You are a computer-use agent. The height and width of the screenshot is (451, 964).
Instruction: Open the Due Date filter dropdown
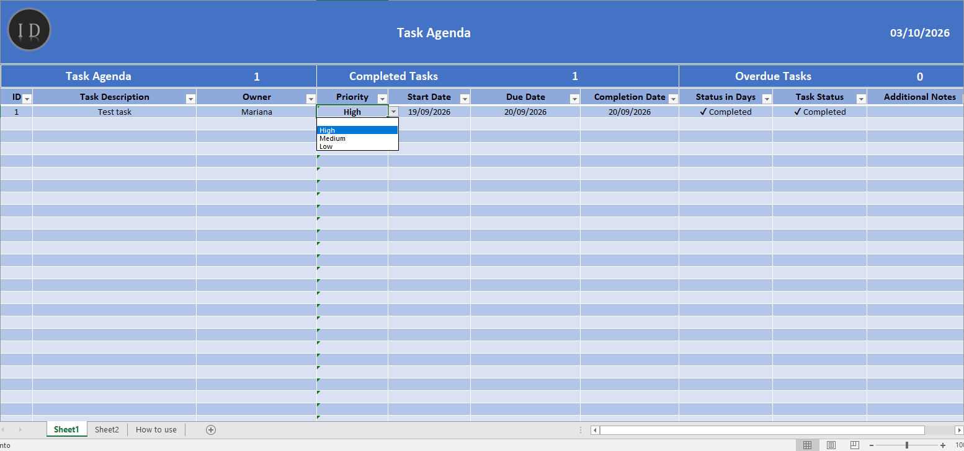574,99
